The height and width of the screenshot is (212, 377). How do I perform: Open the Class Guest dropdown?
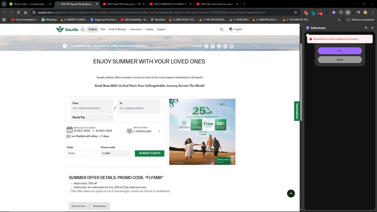tap(81, 153)
